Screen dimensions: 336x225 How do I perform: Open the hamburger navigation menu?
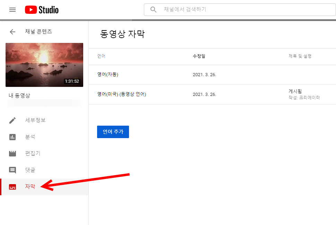(x=12, y=10)
